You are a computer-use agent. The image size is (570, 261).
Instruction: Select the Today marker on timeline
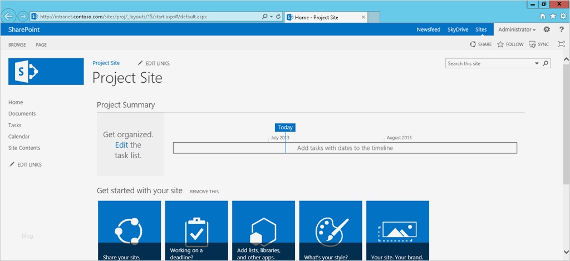coord(285,127)
